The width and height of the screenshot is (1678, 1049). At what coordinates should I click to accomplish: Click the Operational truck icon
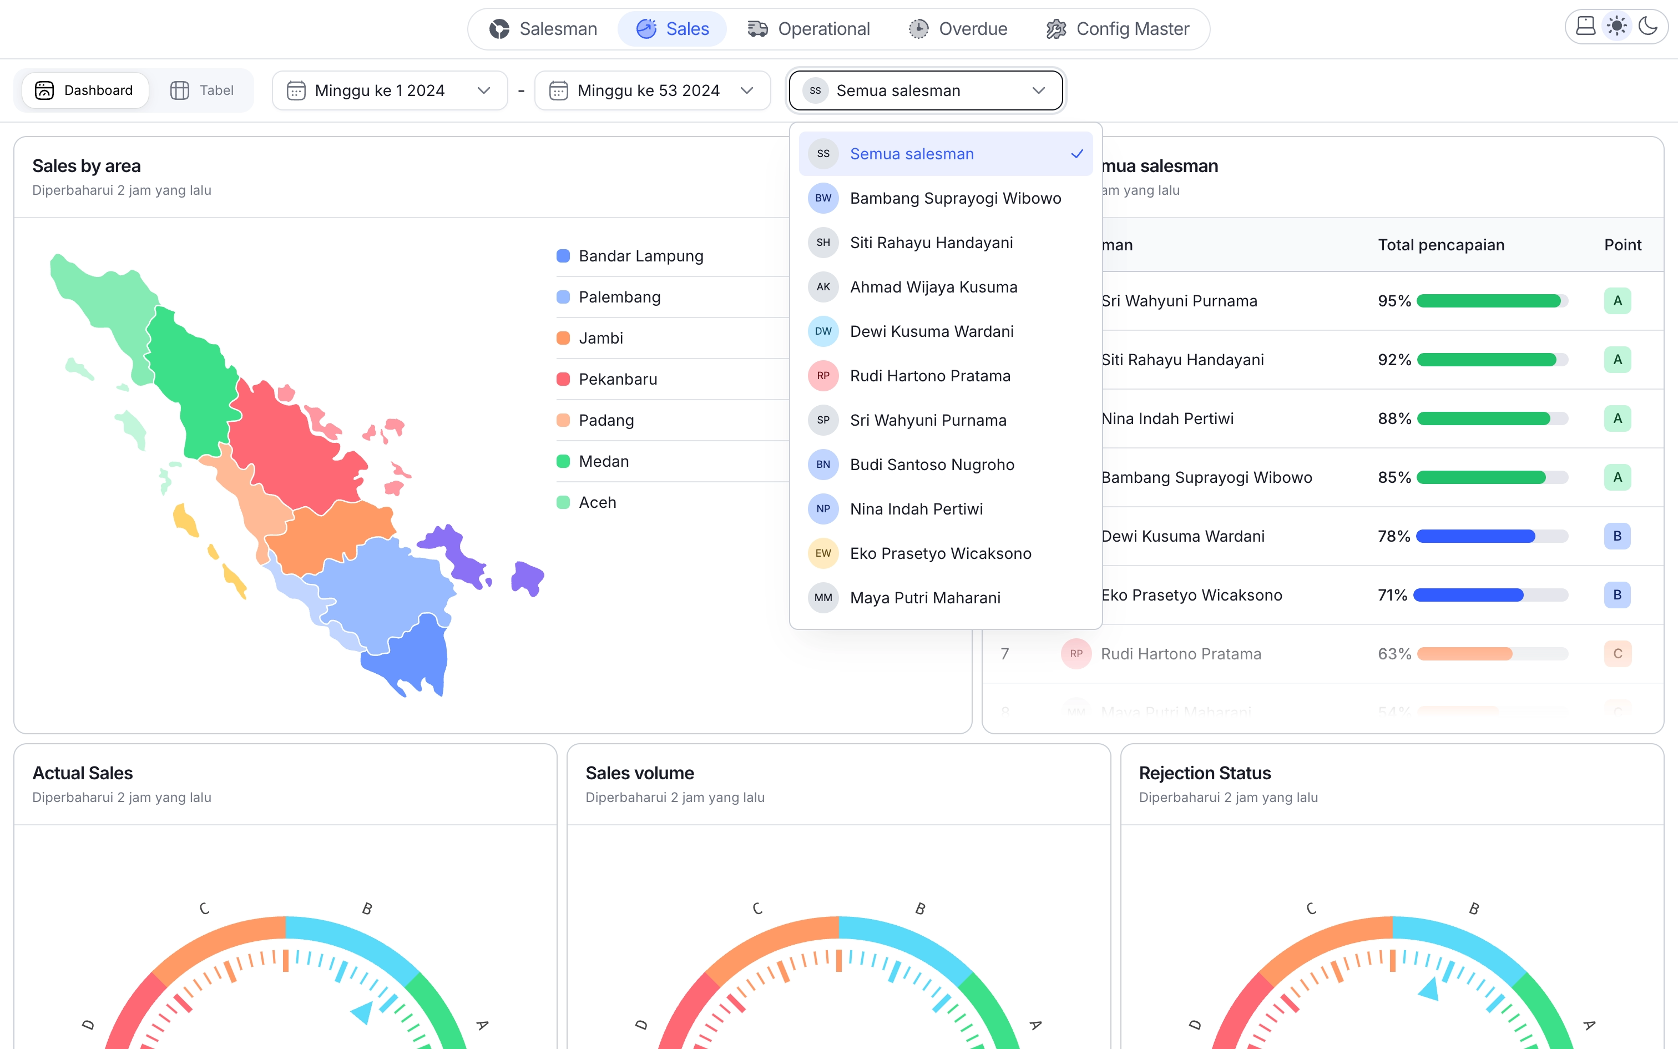pyautogui.click(x=758, y=29)
